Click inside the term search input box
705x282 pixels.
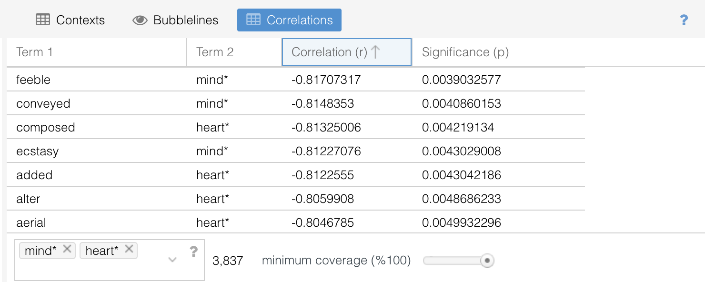[95, 269]
